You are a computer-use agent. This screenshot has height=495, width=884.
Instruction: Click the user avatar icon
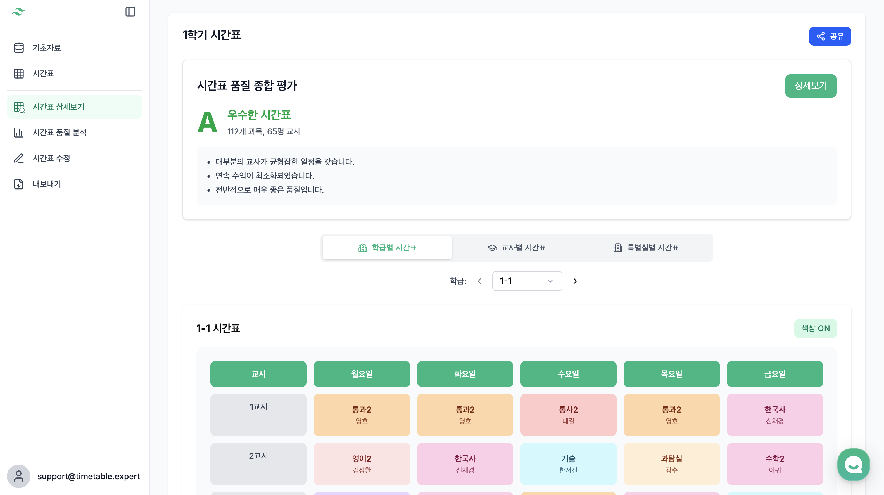[18, 476]
